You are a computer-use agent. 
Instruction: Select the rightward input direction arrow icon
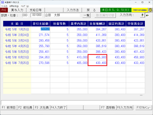[147, 15]
